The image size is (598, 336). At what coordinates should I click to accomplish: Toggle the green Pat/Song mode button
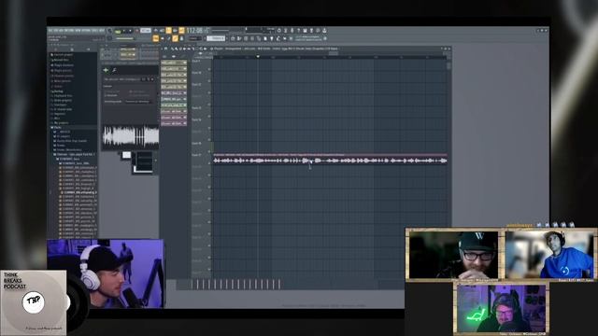[118, 31]
